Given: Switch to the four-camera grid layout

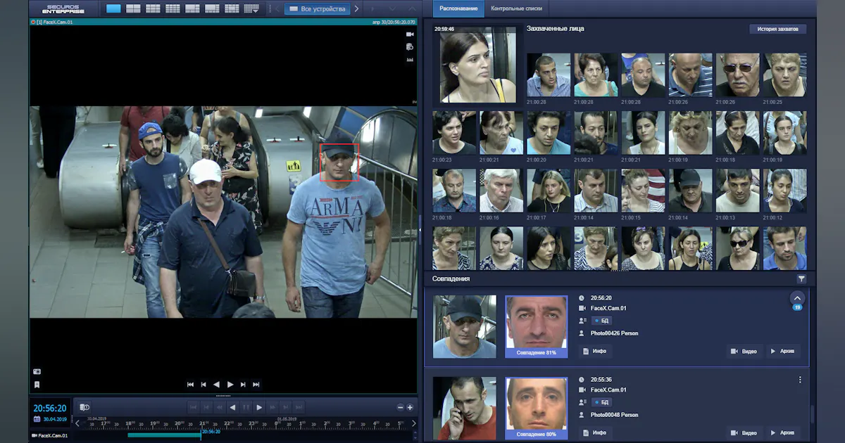Looking at the screenshot, I should (x=133, y=8).
